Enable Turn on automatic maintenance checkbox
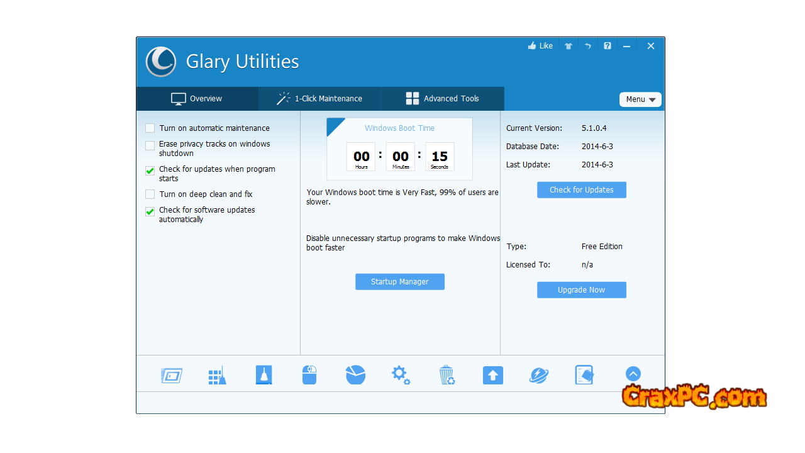Image resolution: width=805 pixels, height=453 pixels. click(x=150, y=128)
